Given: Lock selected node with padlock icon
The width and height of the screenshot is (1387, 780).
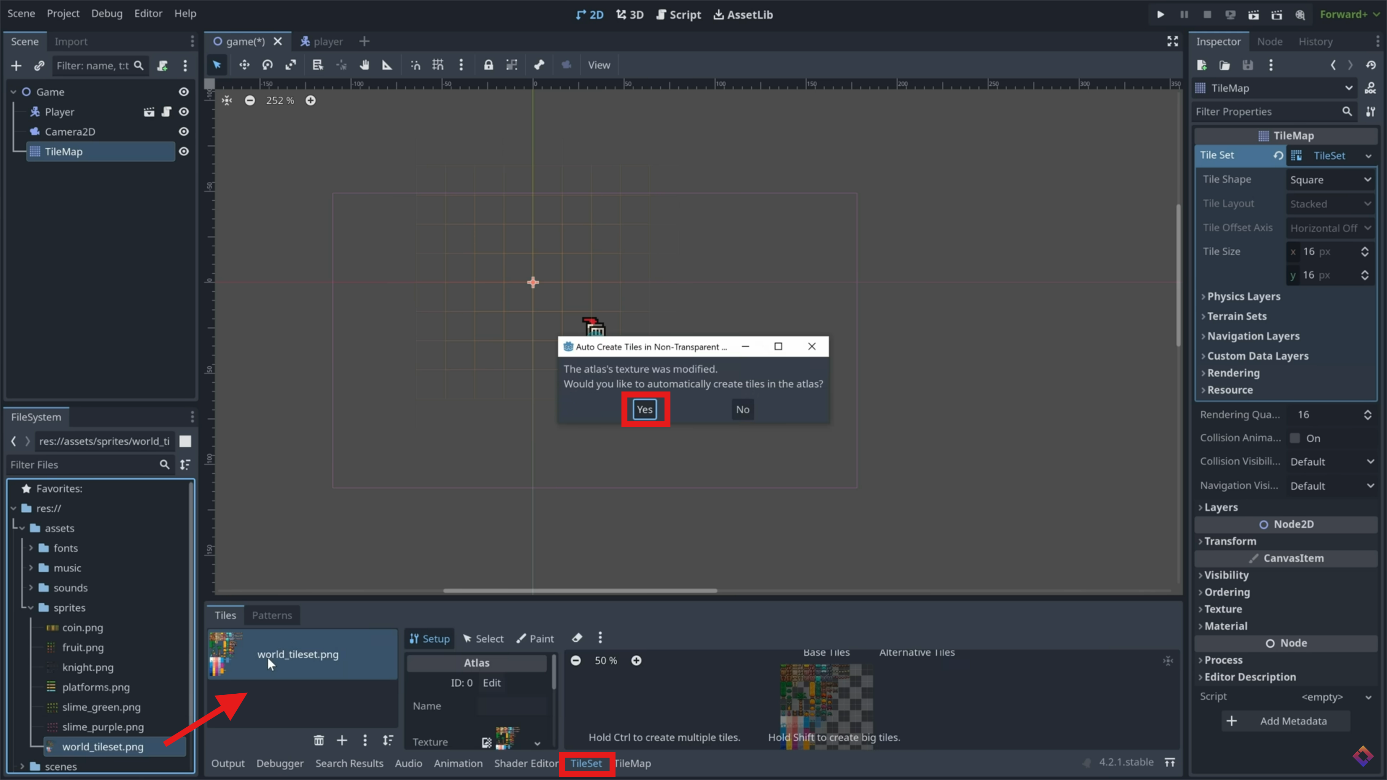Looking at the screenshot, I should click(x=488, y=65).
